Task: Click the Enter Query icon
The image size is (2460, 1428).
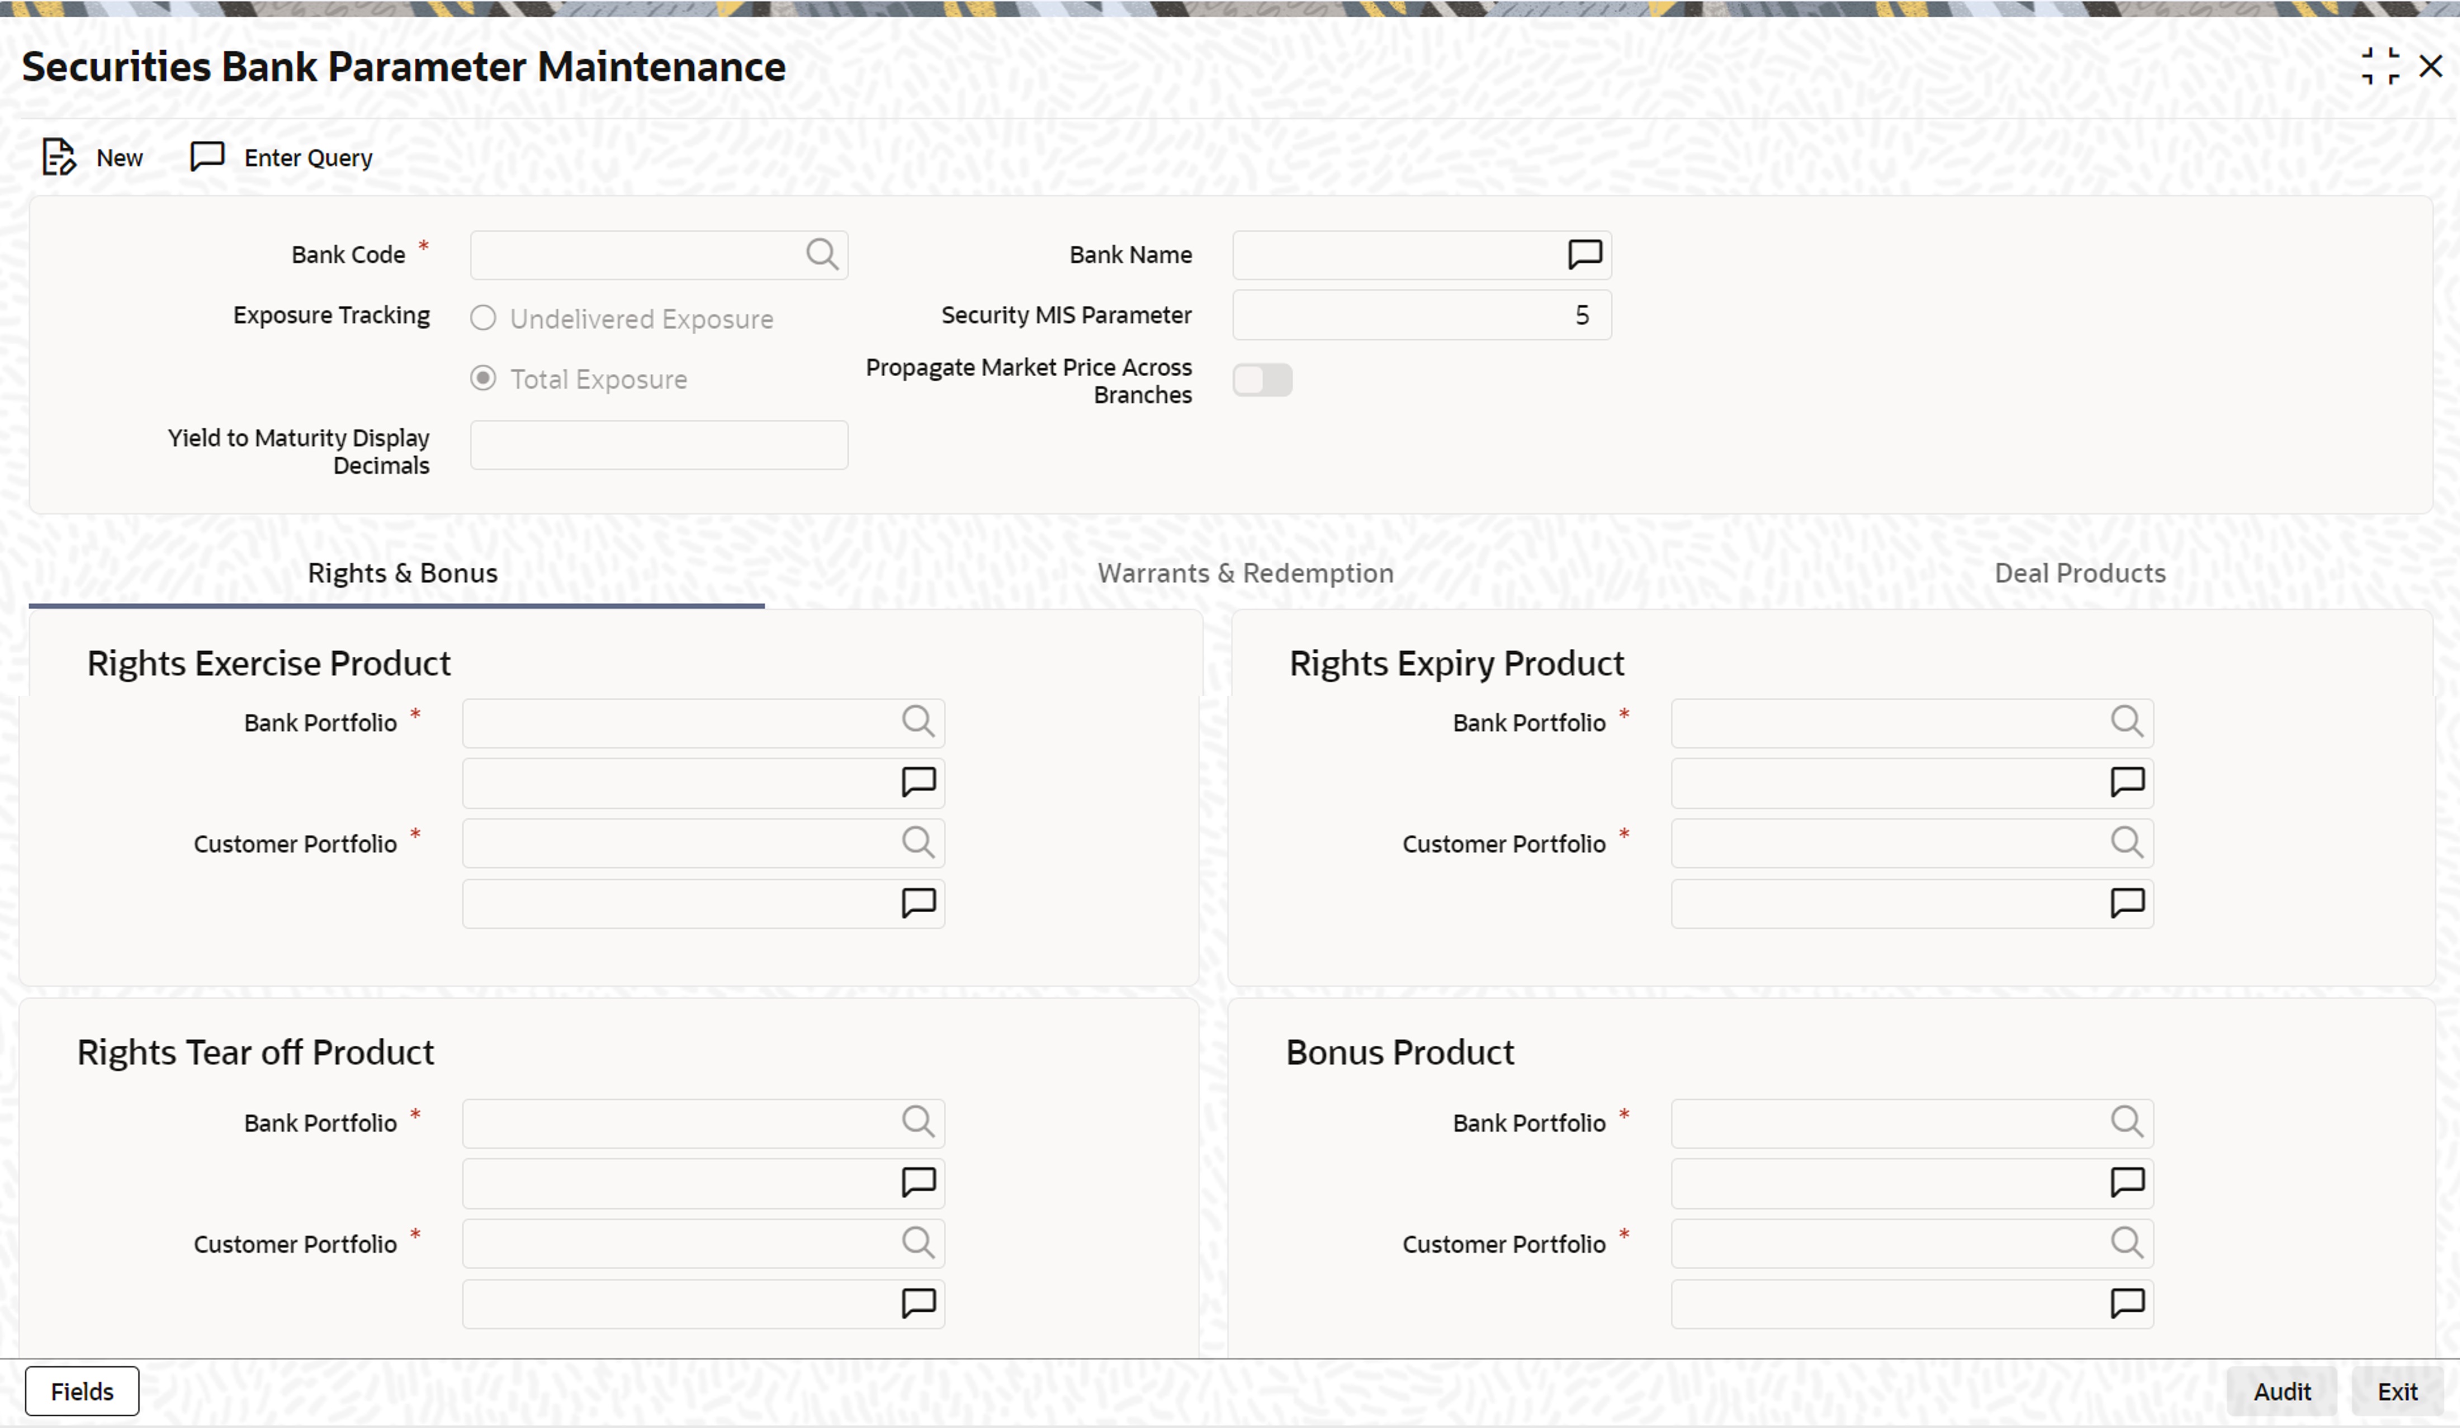Action: (207, 157)
